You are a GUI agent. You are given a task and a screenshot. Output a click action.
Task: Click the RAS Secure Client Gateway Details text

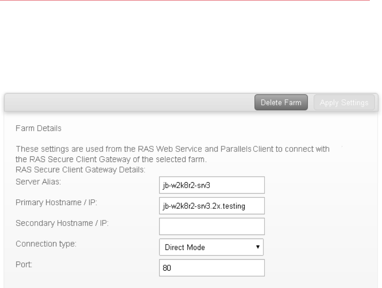pyautogui.click(x=80, y=169)
